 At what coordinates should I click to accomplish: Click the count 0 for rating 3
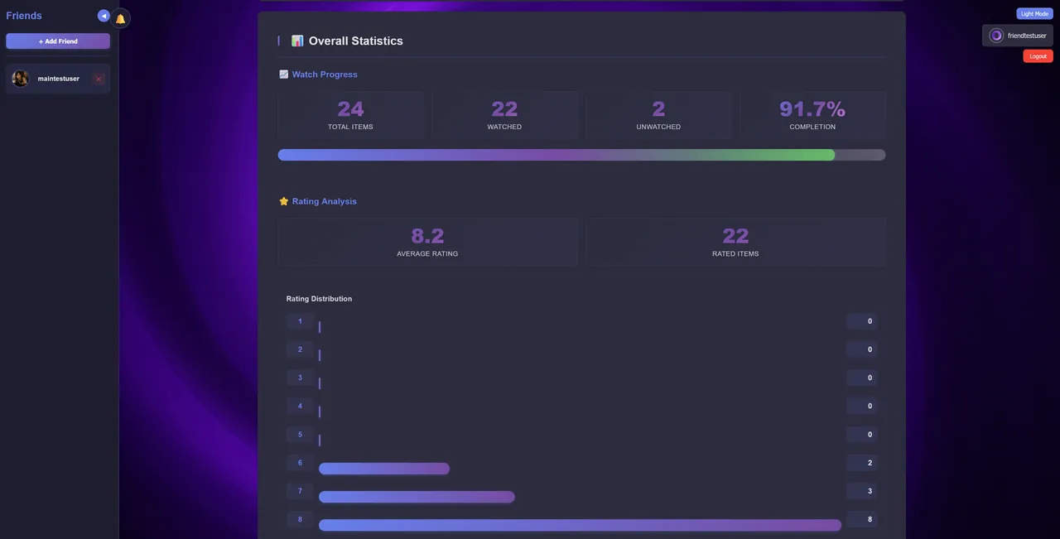(862, 378)
